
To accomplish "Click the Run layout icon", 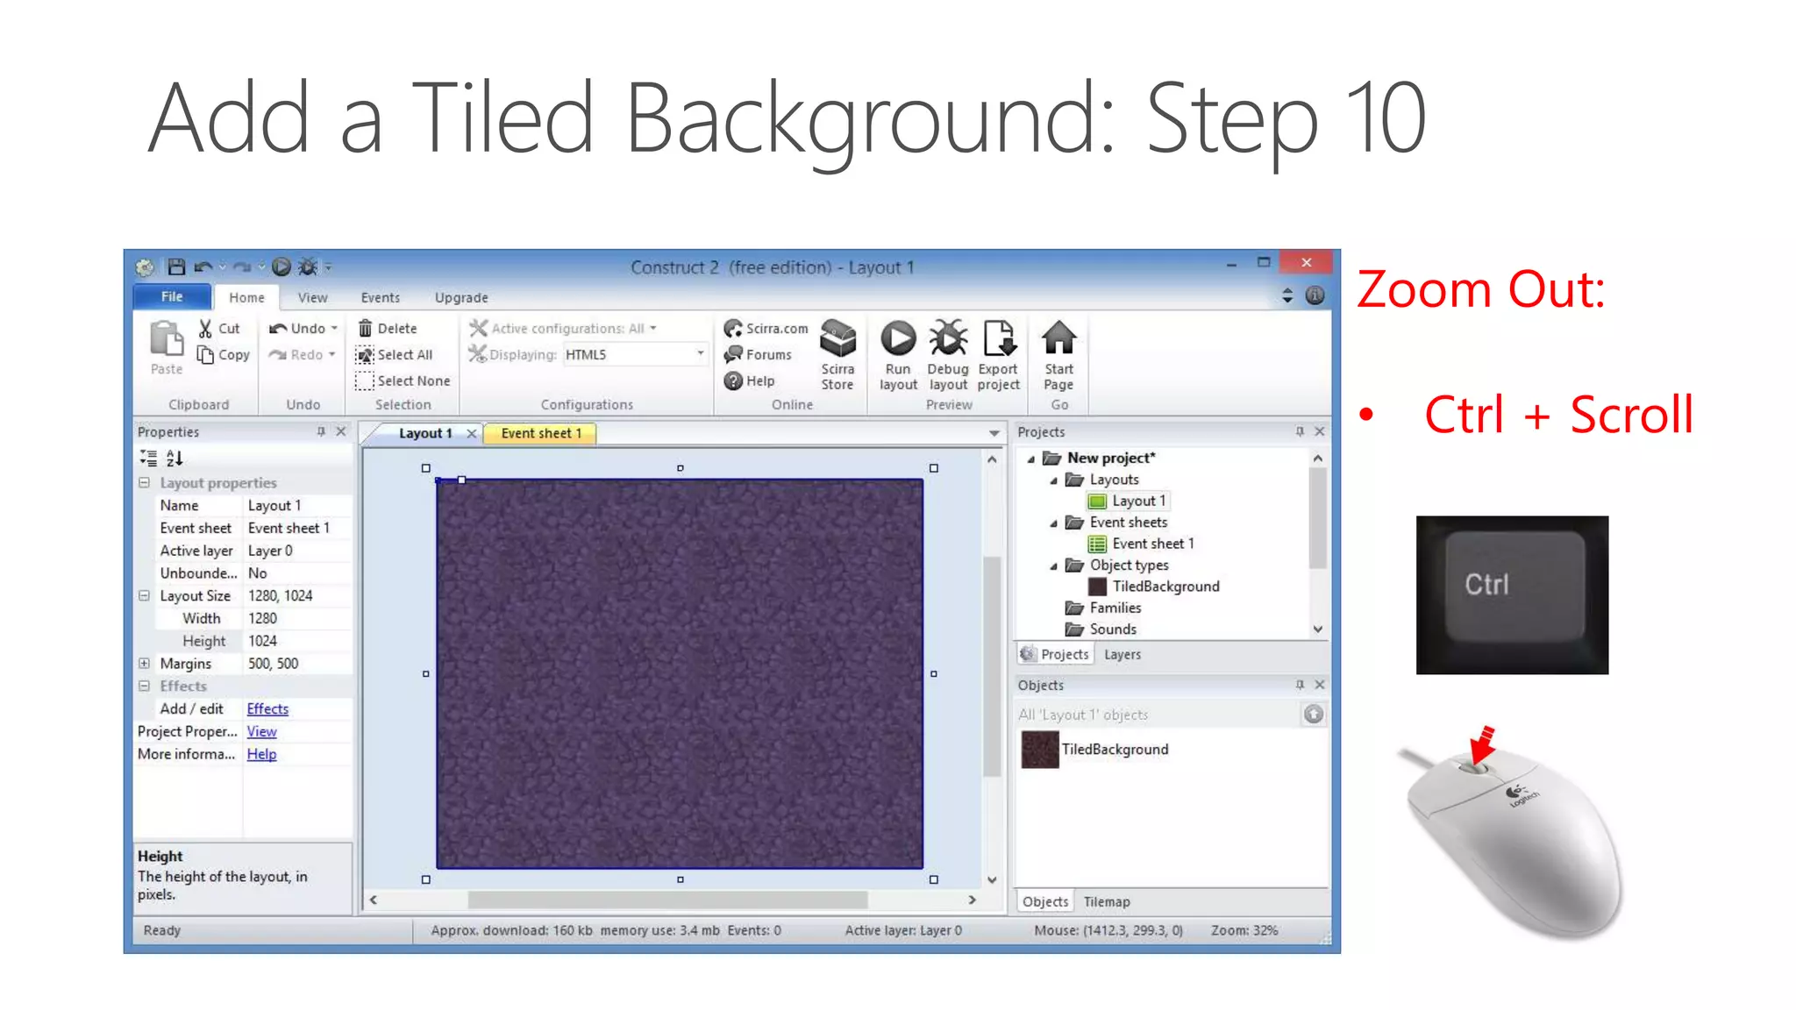I will [x=897, y=339].
